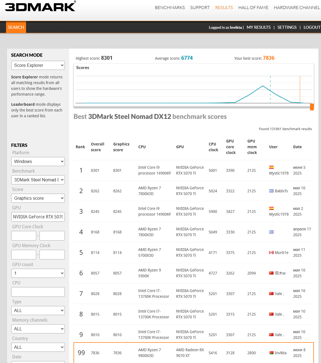
Task: Click the 3DMark logo
Action: tap(40, 6)
